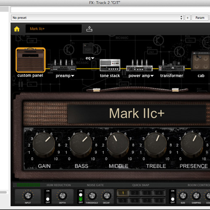The width and height of the screenshot is (210, 210).
Task: Open the transformer module icon
Action: coord(172,66)
